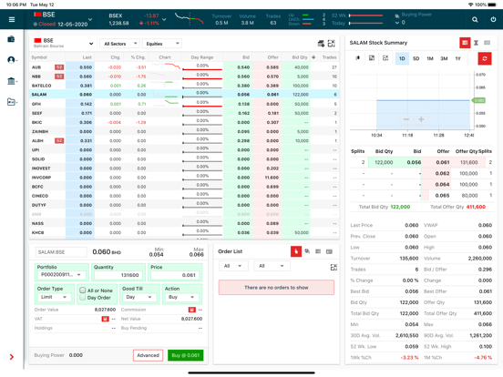Image resolution: width=503 pixels, height=377 pixels.
Task: Click the red VAT details icon
Action: 105,319
